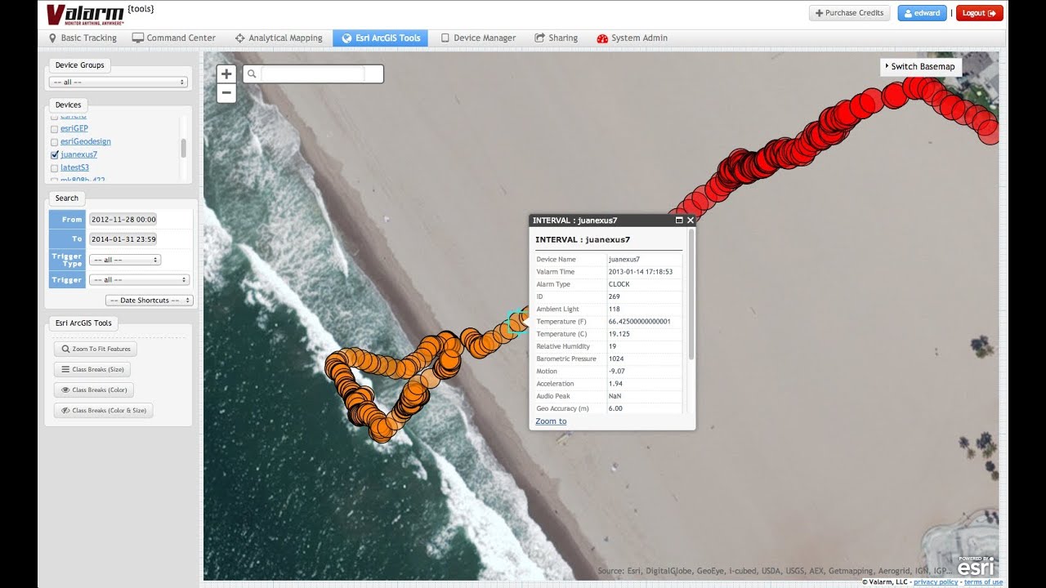Toggle the esriGeodesign device checkbox

[54, 142]
